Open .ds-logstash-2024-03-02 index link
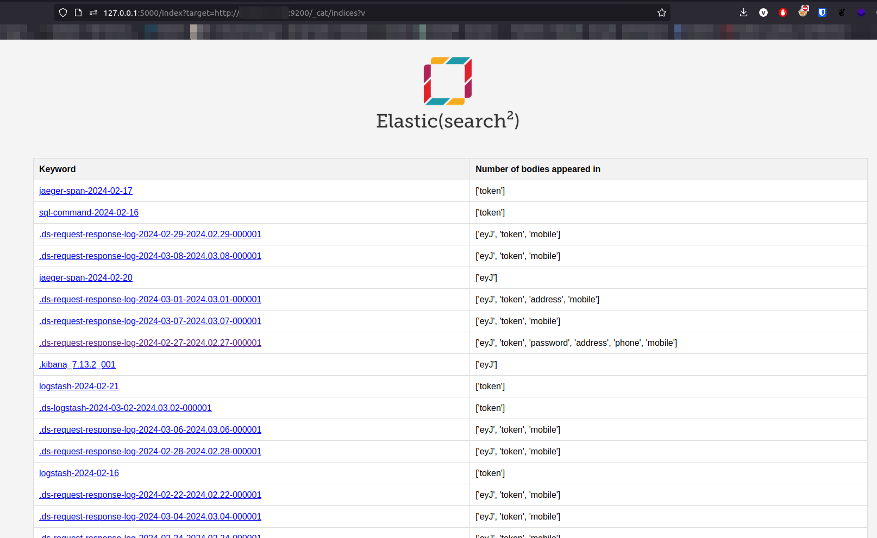The image size is (877, 538). point(126,408)
